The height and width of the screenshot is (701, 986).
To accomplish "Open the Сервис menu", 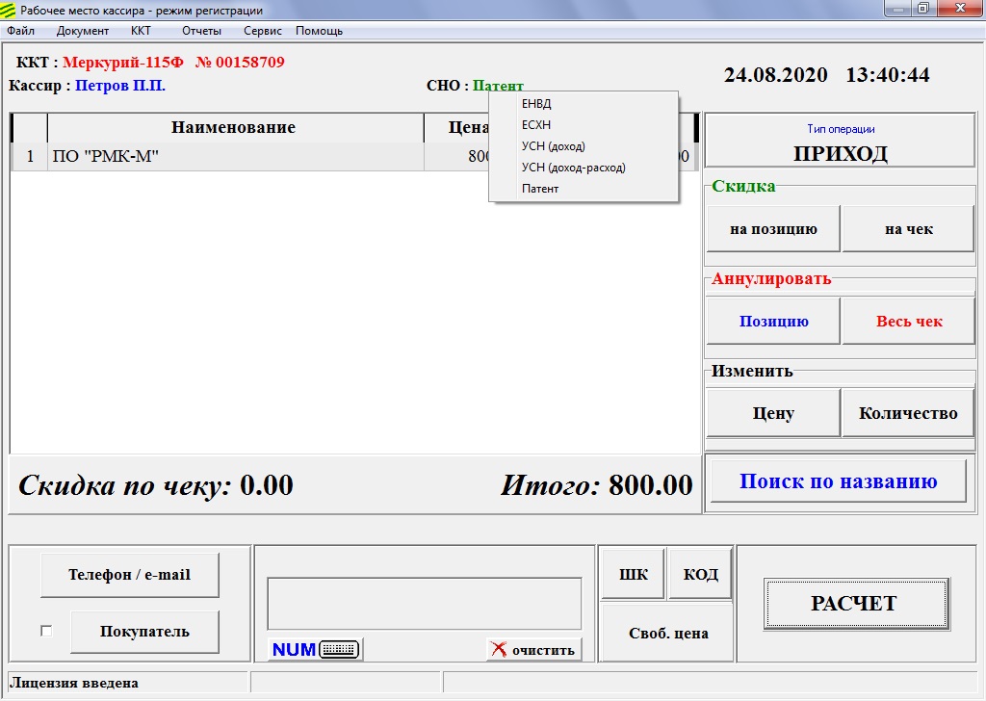I will (x=263, y=31).
